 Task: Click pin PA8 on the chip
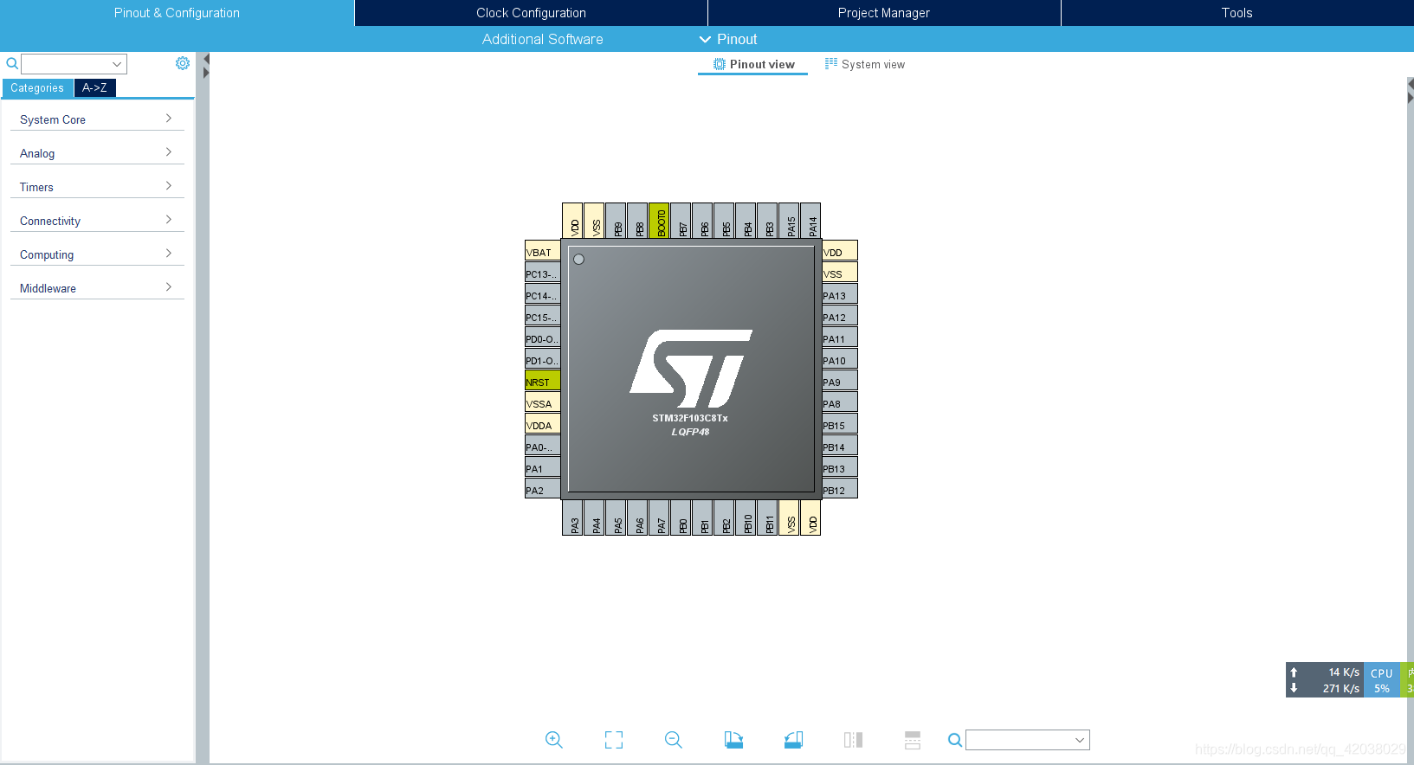tap(839, 402)
